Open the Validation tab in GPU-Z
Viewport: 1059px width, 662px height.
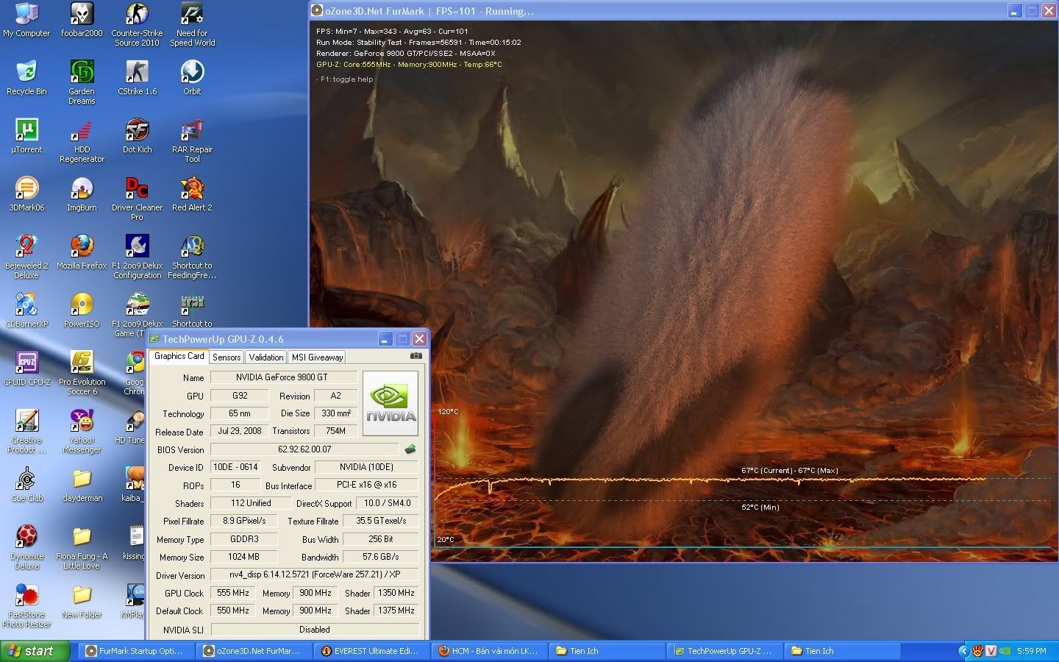[266, 357]
